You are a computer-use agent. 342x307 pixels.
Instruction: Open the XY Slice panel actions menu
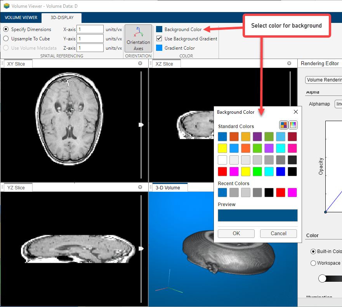[x=140, y=63]
